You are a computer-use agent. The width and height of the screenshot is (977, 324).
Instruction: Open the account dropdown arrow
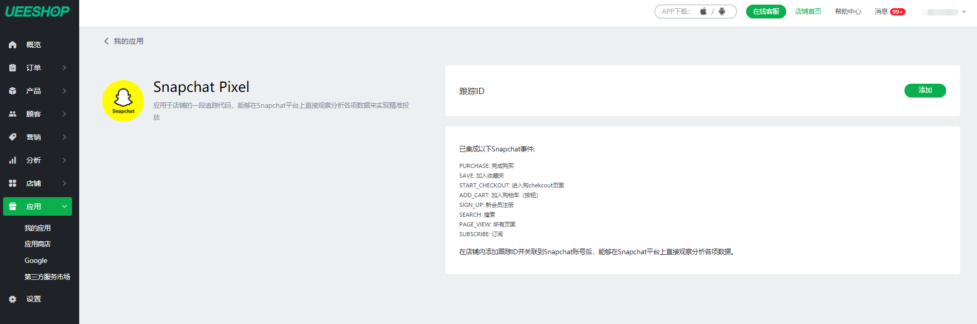coord(964,12)
